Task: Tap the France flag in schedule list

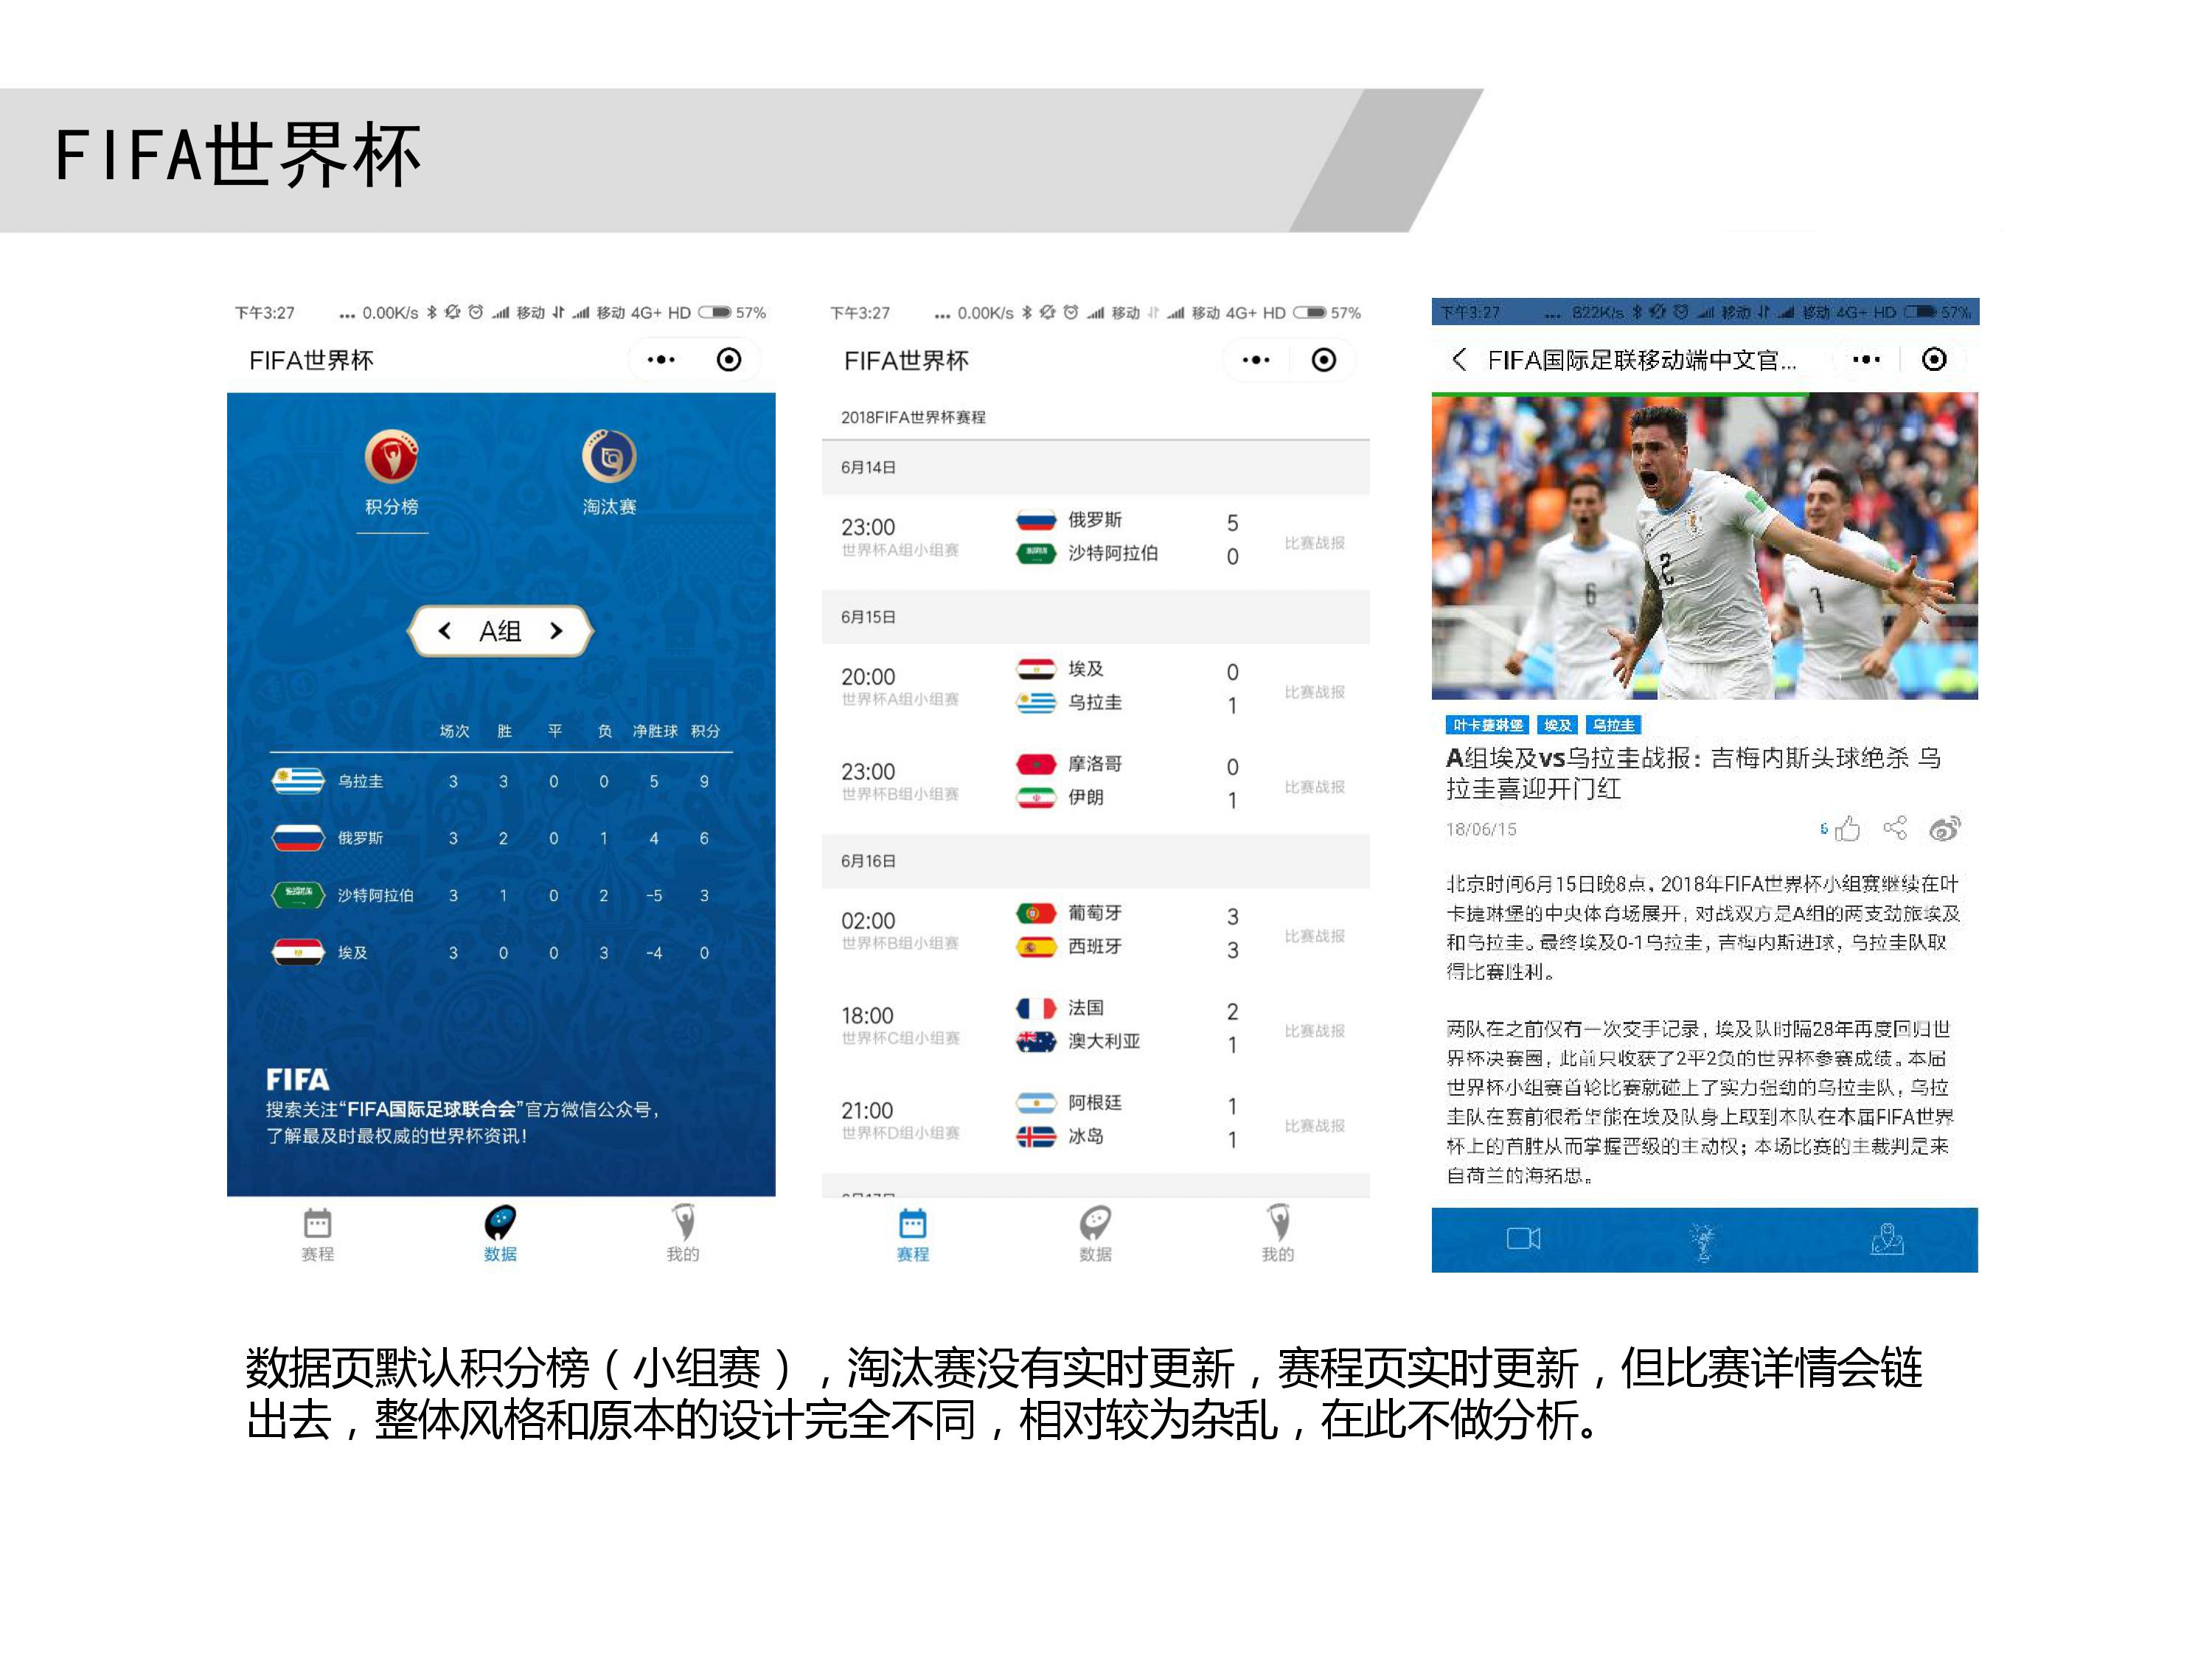Action: 1036,1008
